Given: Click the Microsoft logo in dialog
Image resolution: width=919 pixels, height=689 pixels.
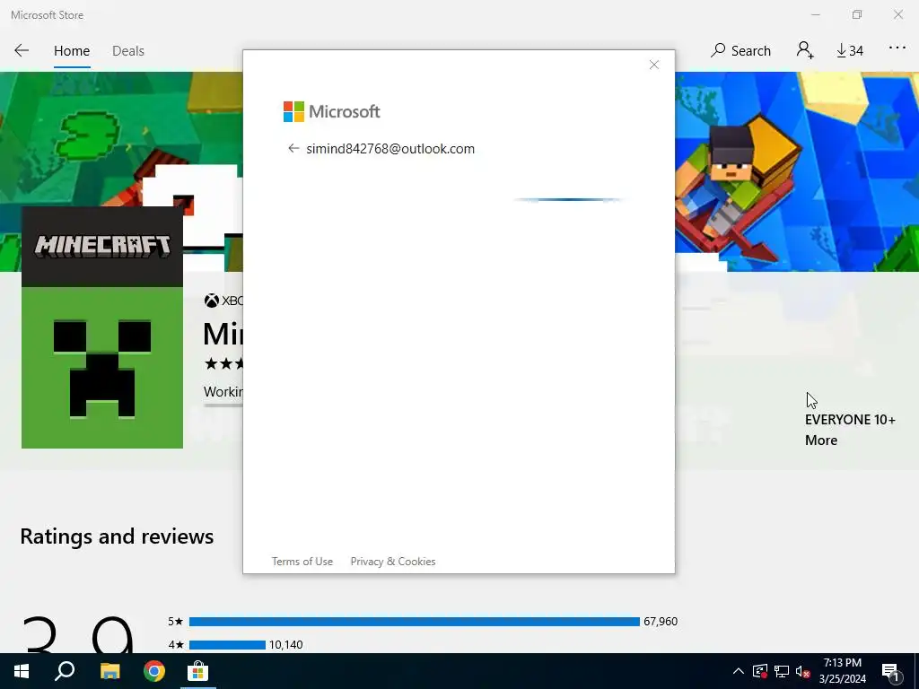Looking at the screenshot, I should 332,111.
